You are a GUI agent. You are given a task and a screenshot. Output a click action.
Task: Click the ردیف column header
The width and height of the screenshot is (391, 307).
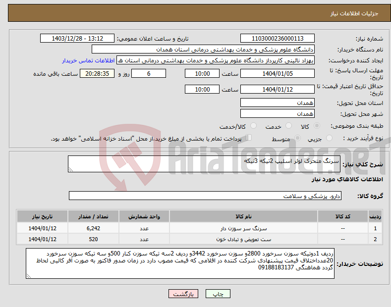tap(375, 216)
